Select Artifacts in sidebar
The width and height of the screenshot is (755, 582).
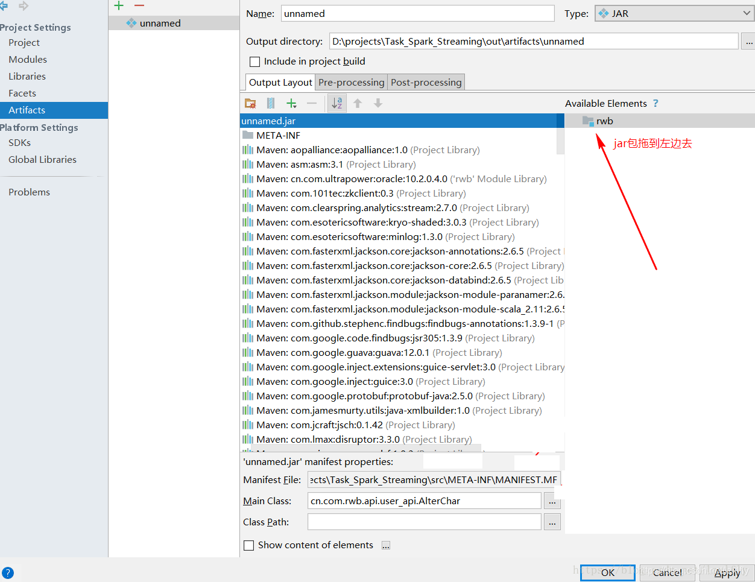(x=54, y=110)
